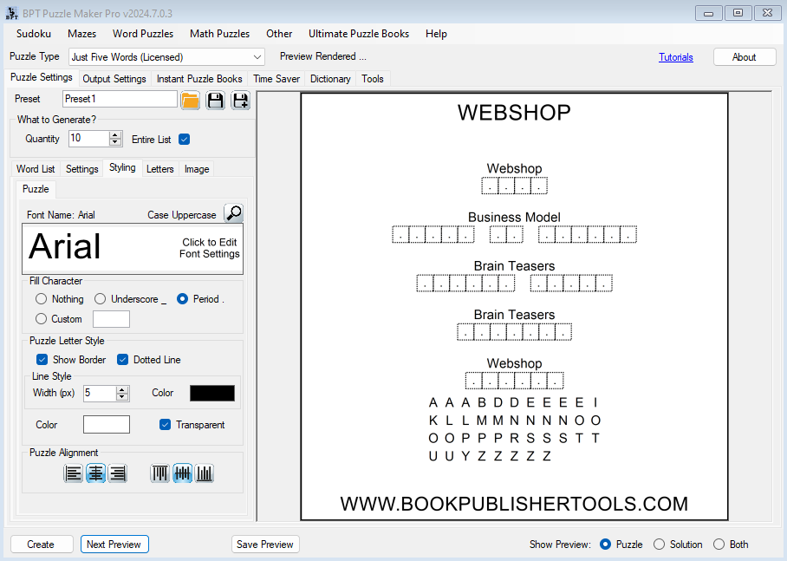Screen dimensions: 787x561
Task: Save preset with the floppy disk icon
Action: pos(215,100)
